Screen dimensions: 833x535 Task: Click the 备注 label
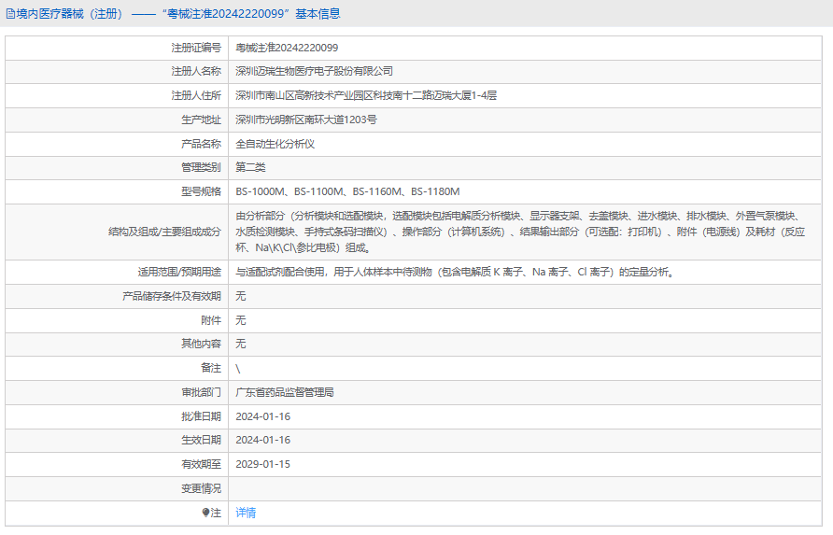coord(211,368)
